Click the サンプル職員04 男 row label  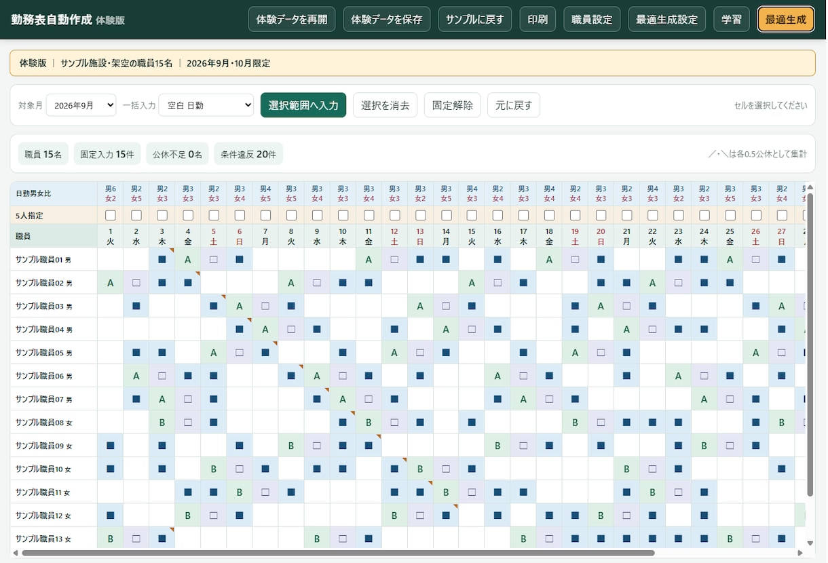point(54,329)
